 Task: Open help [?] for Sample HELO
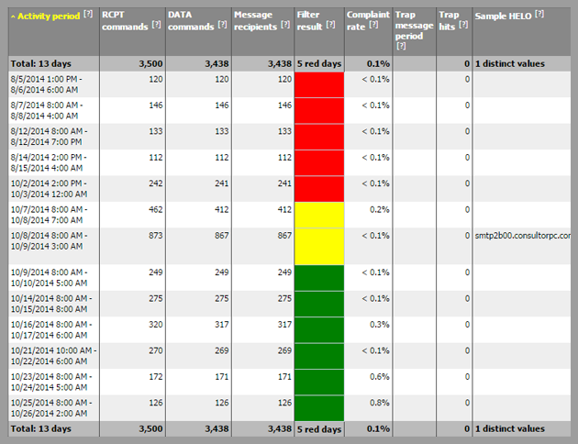(539, 14)
